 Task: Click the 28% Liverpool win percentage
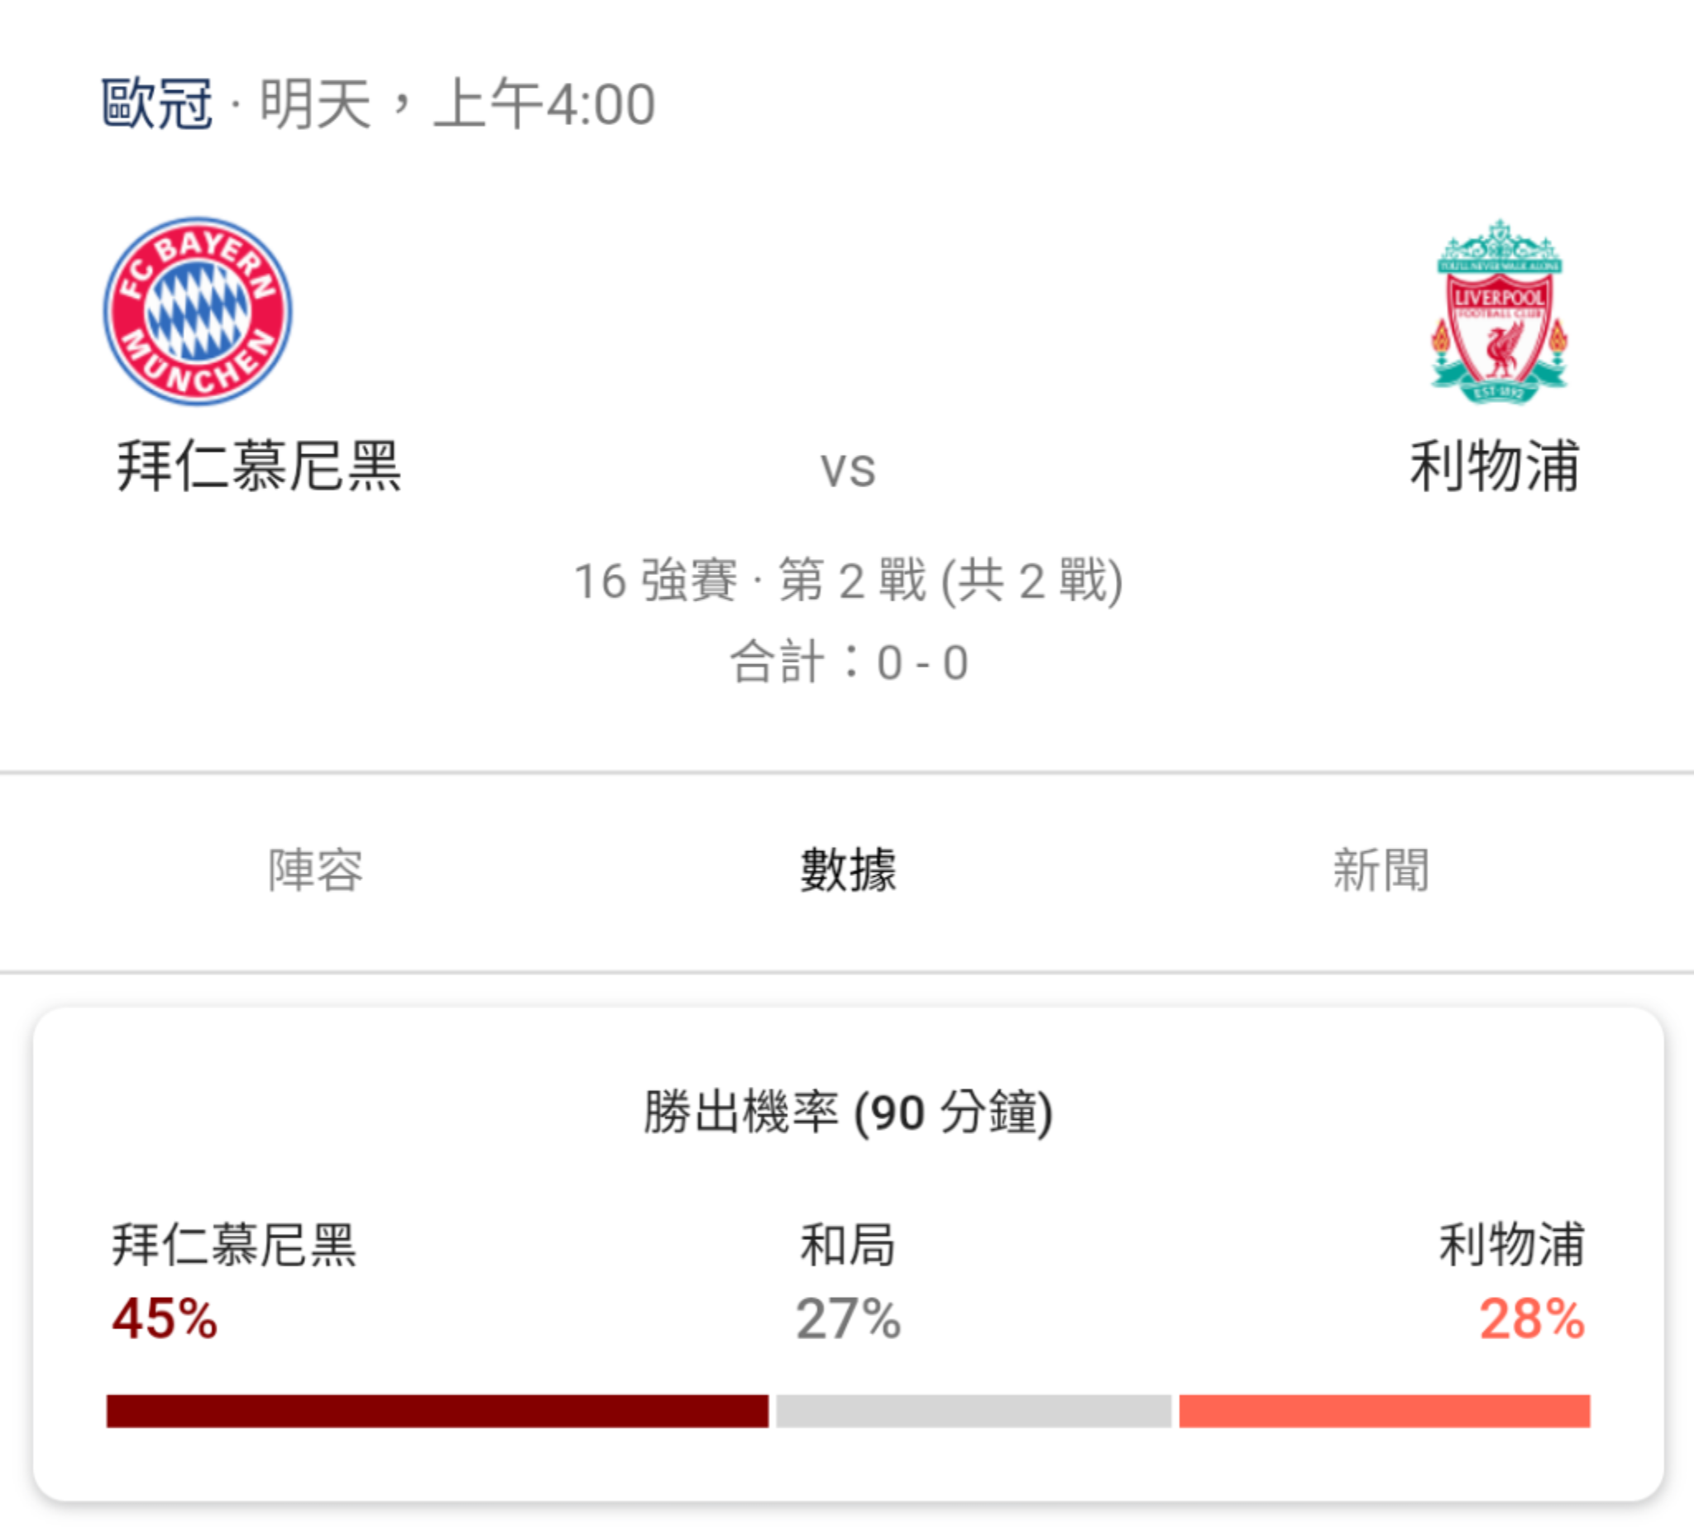1532,1318
